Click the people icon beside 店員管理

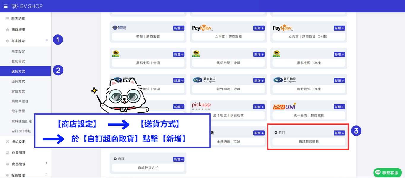[x=7, y=153]
